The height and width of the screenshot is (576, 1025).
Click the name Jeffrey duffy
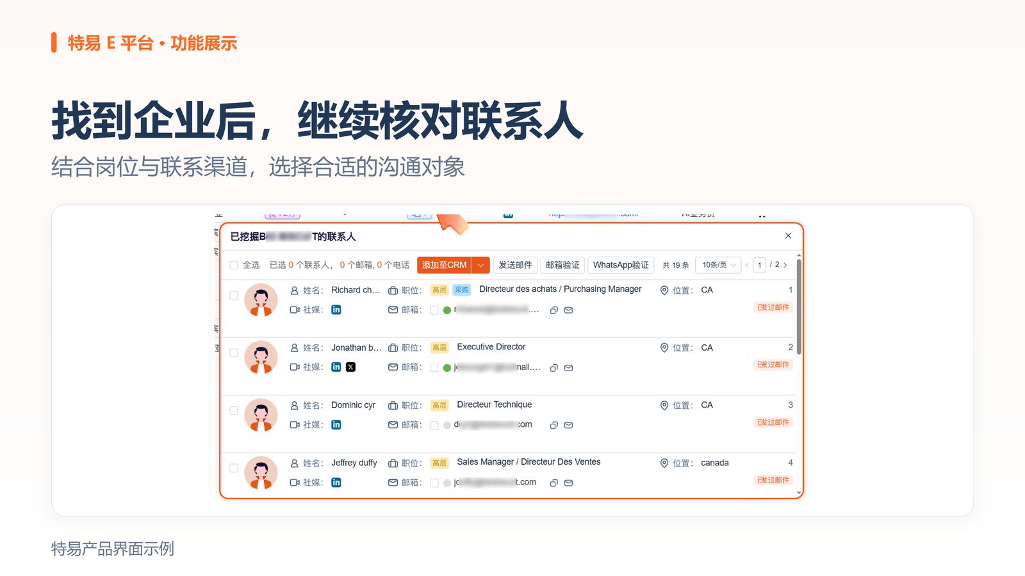pyautogui.click(x=354, y=463)
